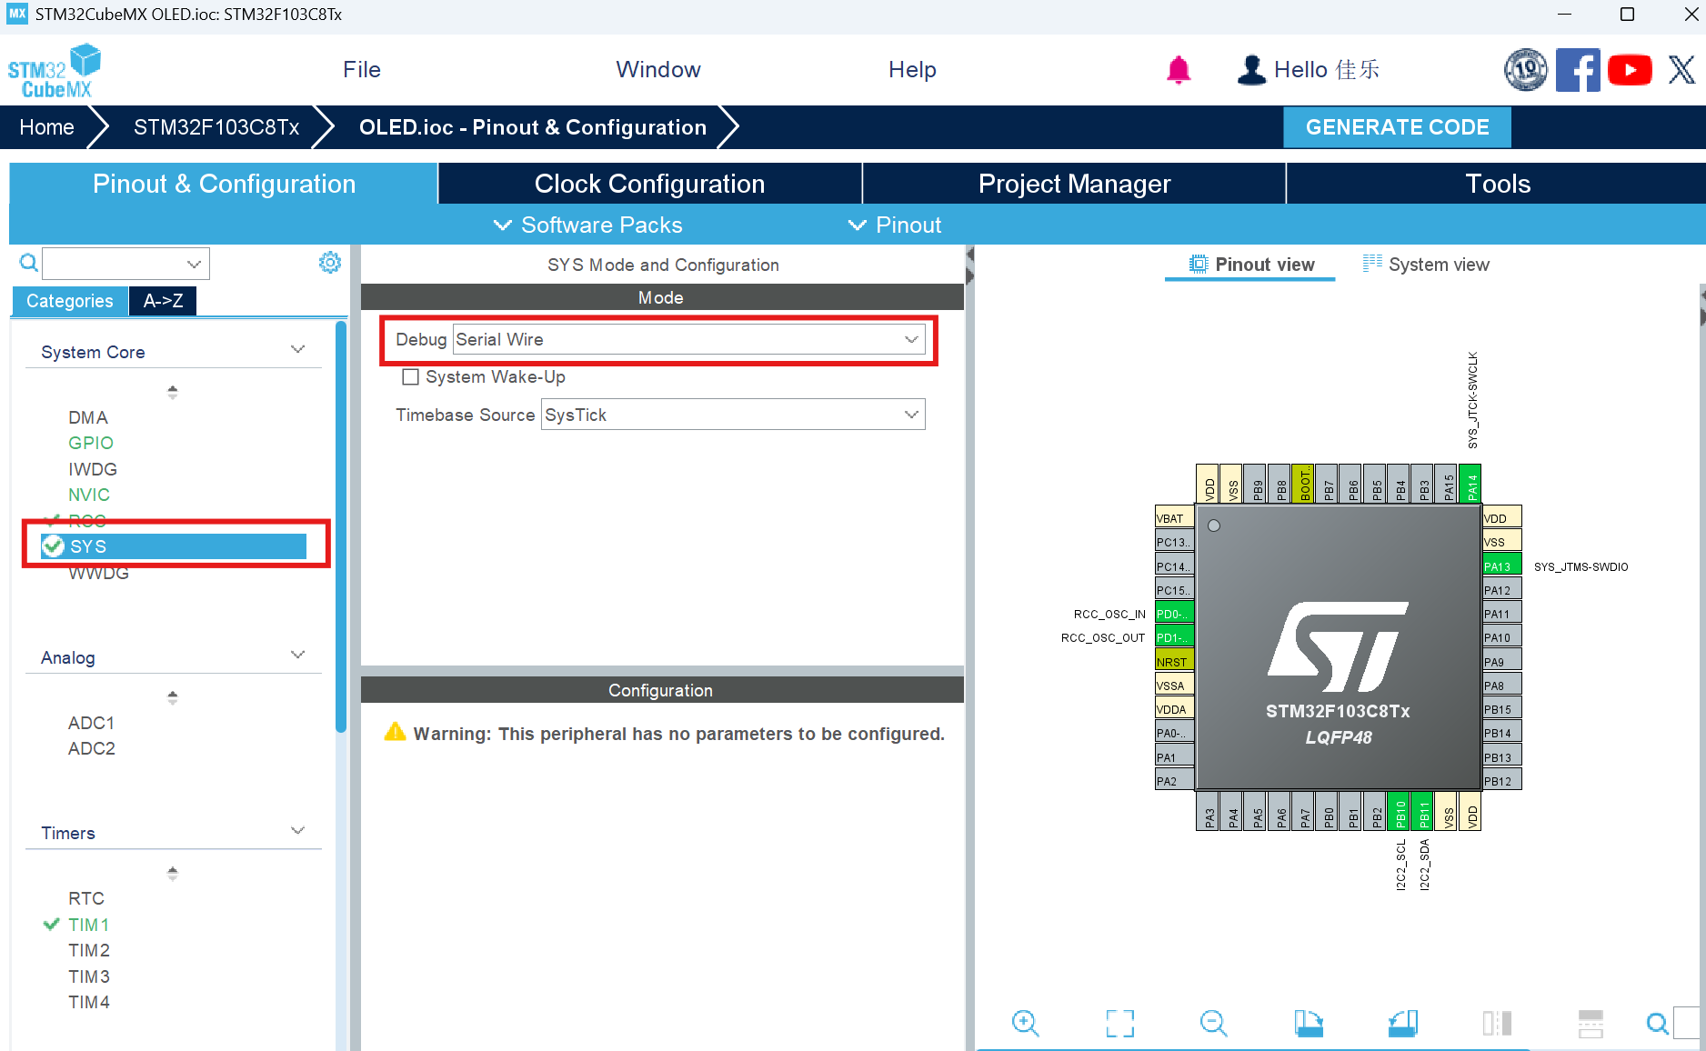Click the zoom out icon below the chip
This screenshot has height=1051, width=1706.
click(x=1213, y=1023)
